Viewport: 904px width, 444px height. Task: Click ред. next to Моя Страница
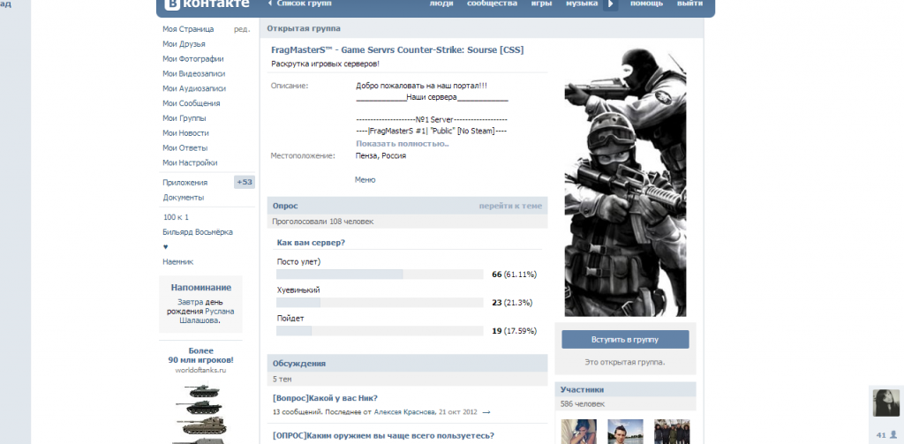(x=242, y=29)
